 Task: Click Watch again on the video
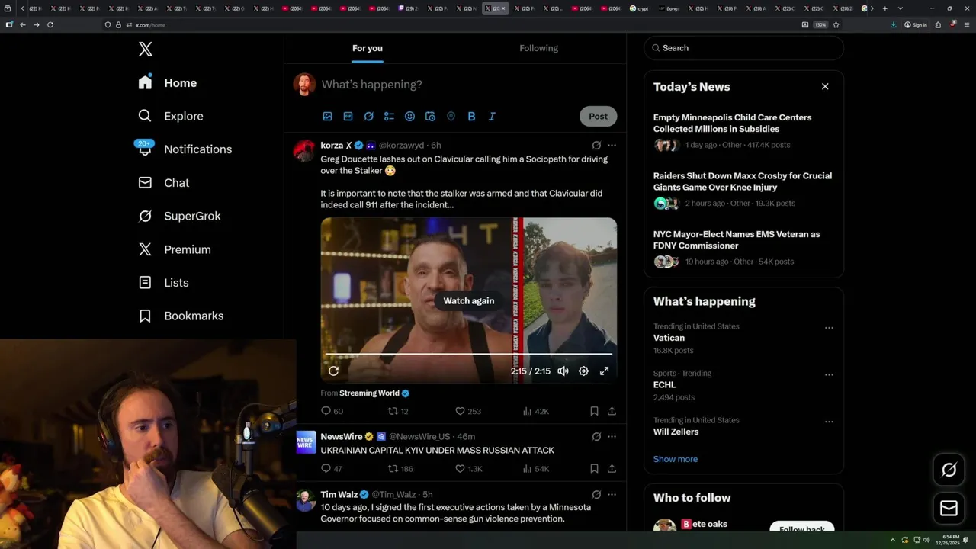pyautogui.click(x=468, y=301)
